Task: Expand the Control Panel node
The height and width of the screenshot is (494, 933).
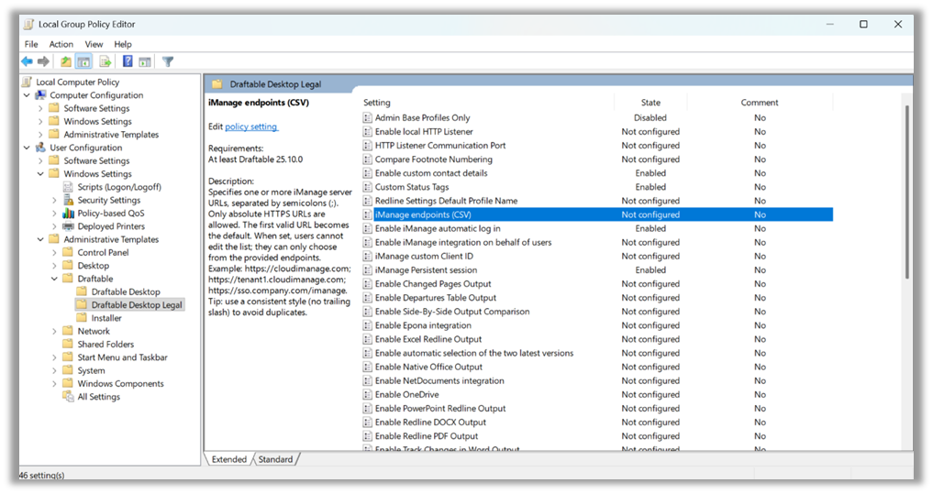Action: point(54,252)
